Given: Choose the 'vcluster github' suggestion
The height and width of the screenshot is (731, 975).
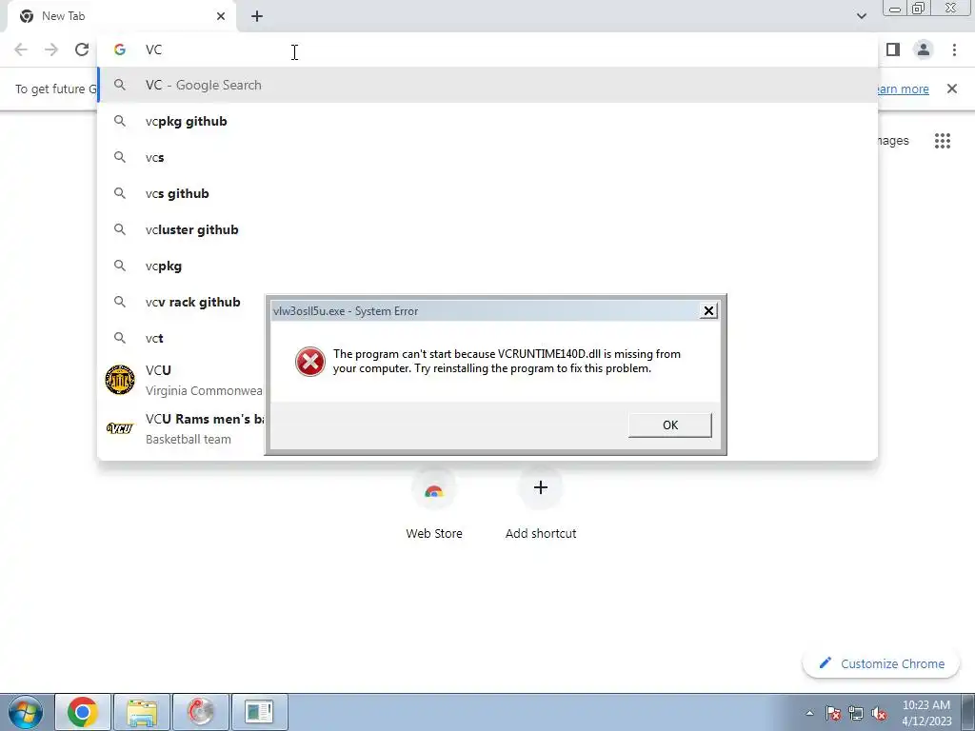Looking at the screenshot, I should [487, 229].
